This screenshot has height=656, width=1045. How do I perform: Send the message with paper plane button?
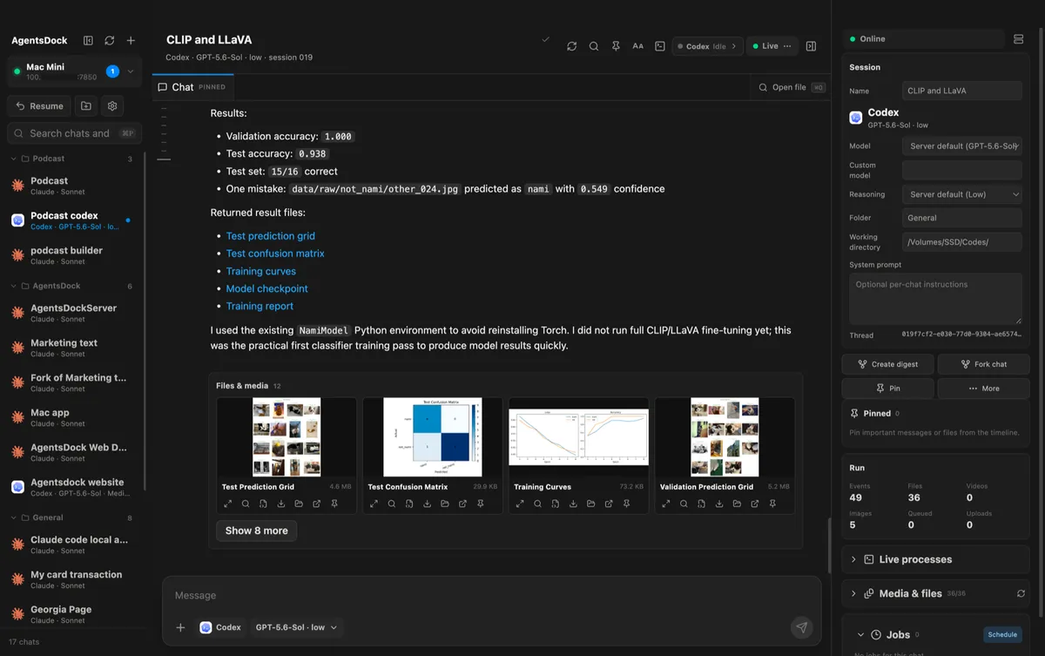point(801,627)
